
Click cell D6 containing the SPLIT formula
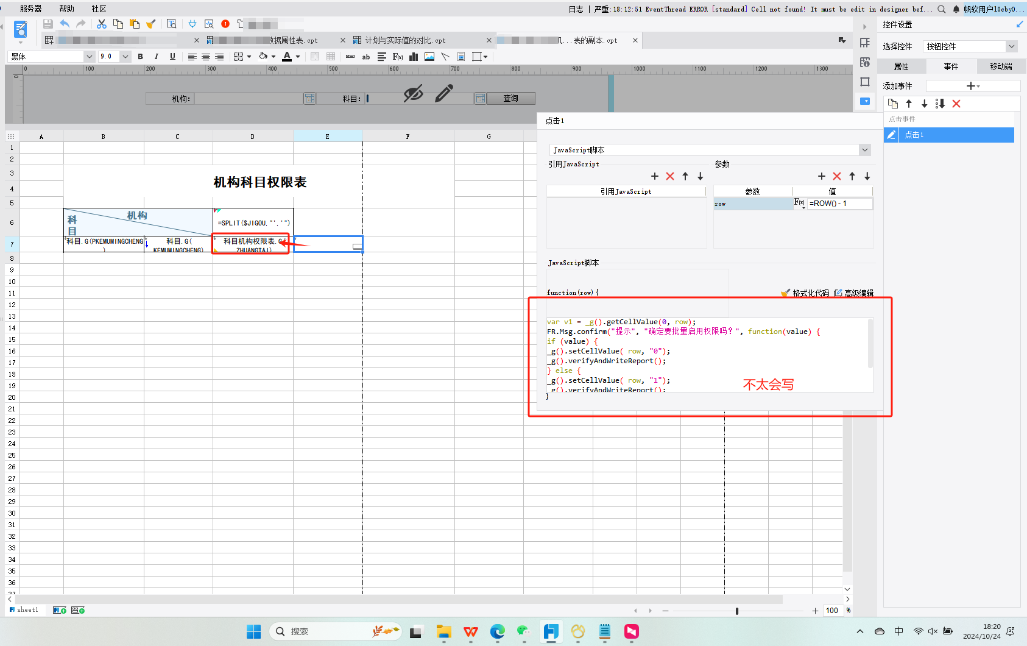point(253,222)
